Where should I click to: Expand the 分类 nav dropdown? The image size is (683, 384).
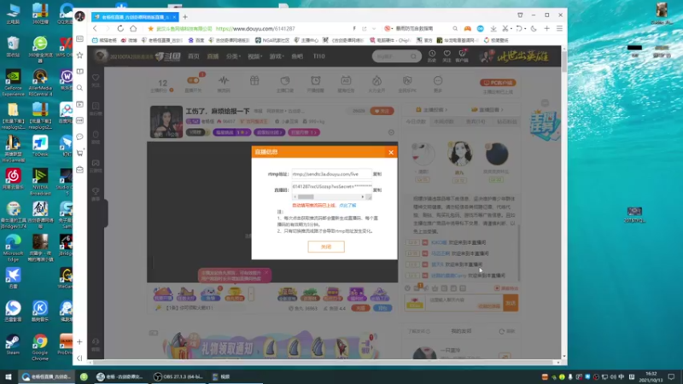(233, 56)
